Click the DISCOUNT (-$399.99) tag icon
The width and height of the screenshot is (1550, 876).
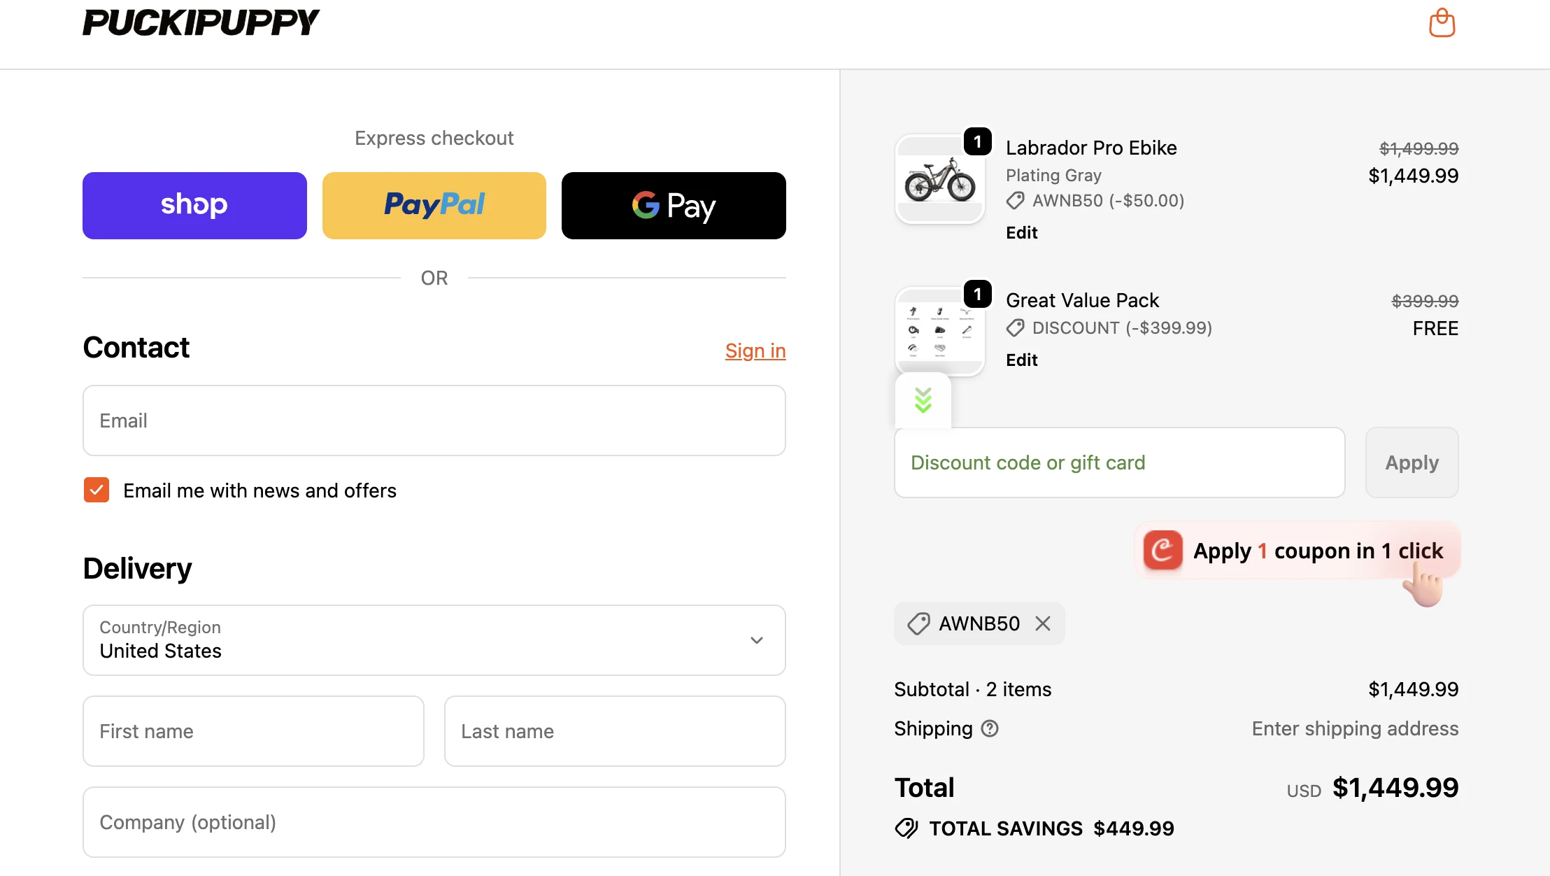[1016, 328]
